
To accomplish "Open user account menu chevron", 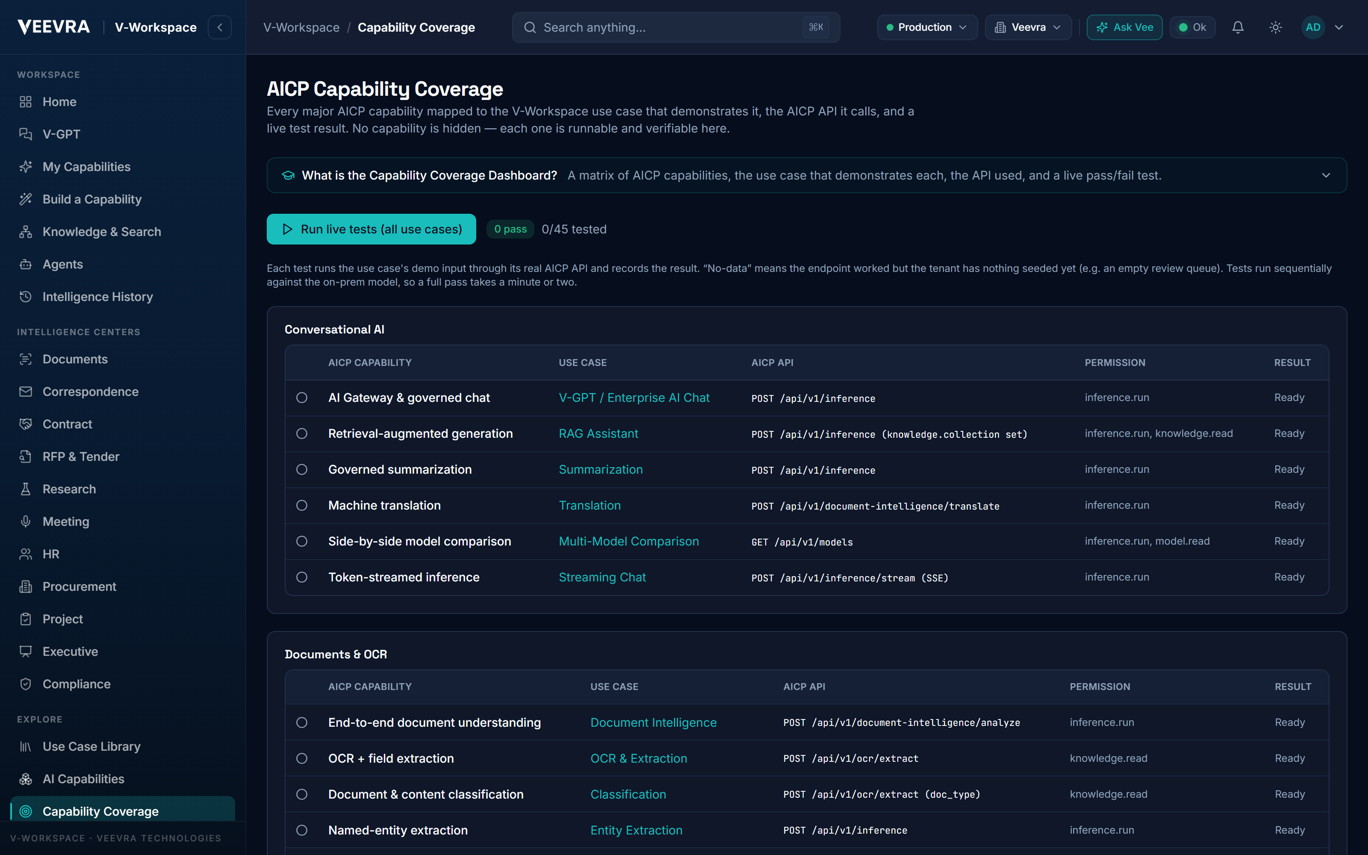I will [x=1339, y=27].
